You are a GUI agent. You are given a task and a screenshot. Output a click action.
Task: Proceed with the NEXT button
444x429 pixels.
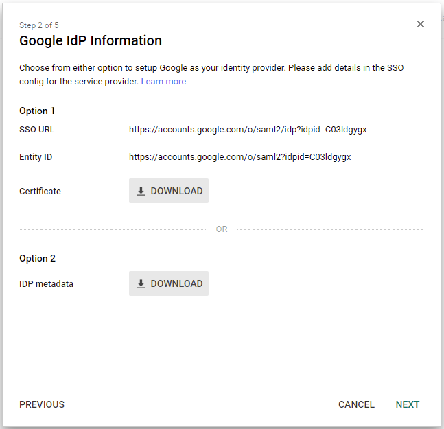(408, 404)
